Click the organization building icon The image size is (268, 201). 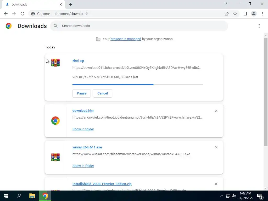click(x=98, y=39)
